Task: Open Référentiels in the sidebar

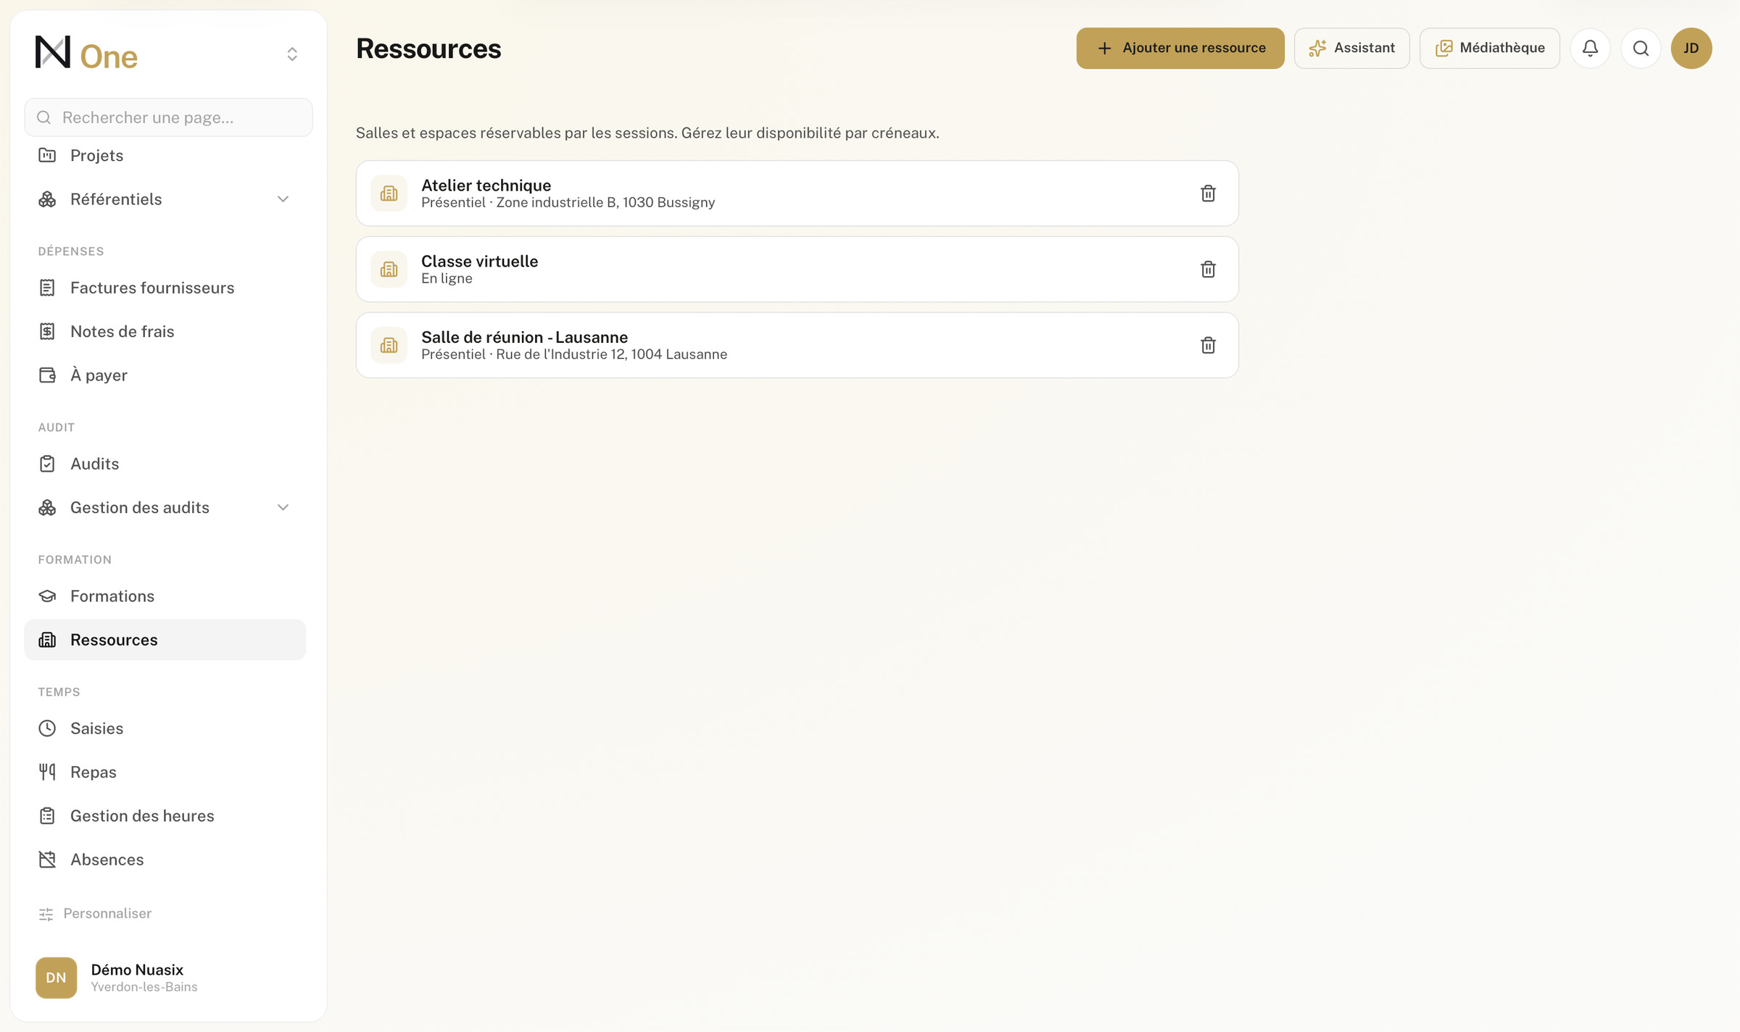Action: (165, 199)
